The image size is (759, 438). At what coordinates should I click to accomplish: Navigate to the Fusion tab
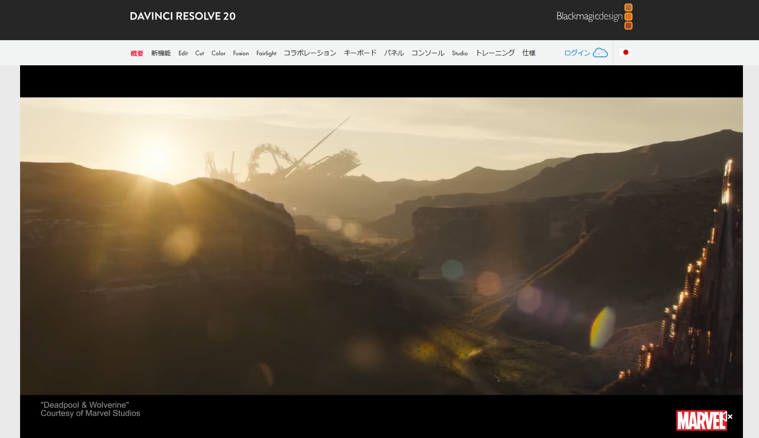pos(241,53)
